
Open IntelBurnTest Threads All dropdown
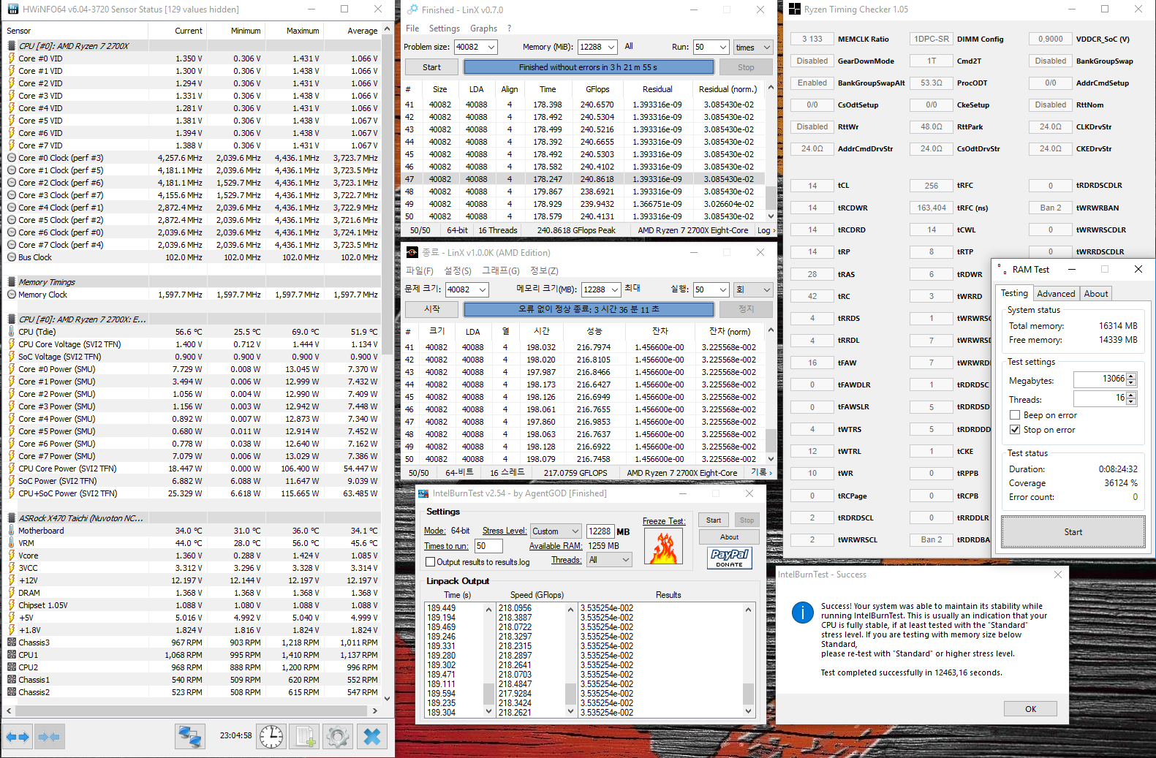pyautogui.click(x=609, y=560)
